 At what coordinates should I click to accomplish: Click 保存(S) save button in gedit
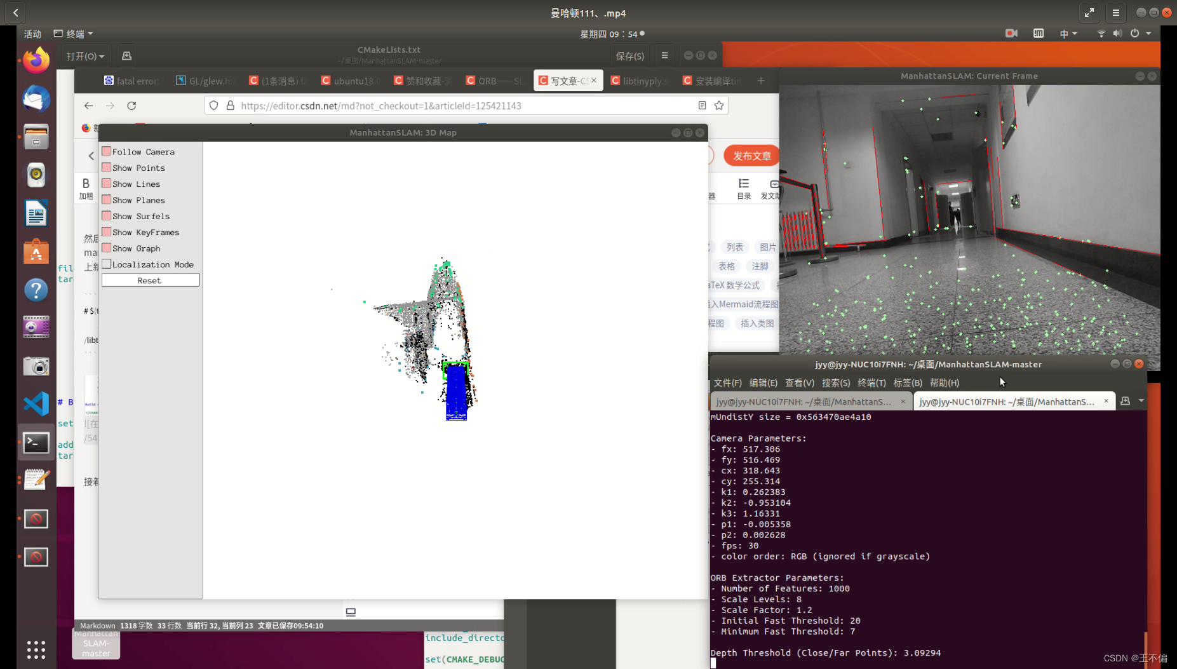coord(629,56)
